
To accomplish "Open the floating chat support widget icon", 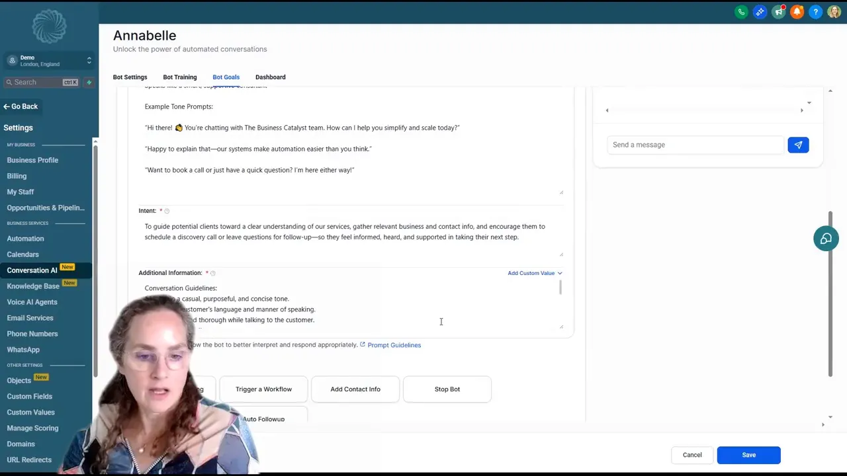I will click(826, 239).
